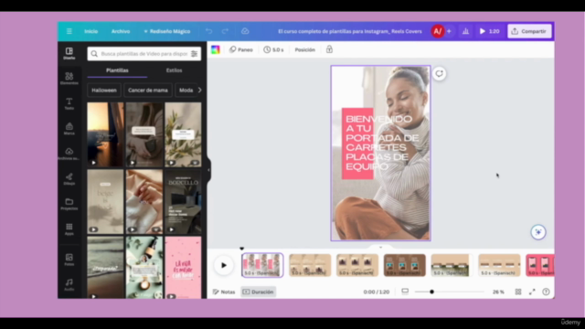Select the first pink timeline page thumbnail

pyautogui.click(x=262, y=265)
